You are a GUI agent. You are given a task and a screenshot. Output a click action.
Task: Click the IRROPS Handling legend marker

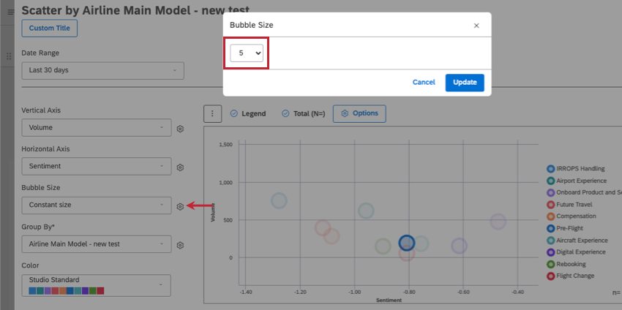[x=550, y=169]
